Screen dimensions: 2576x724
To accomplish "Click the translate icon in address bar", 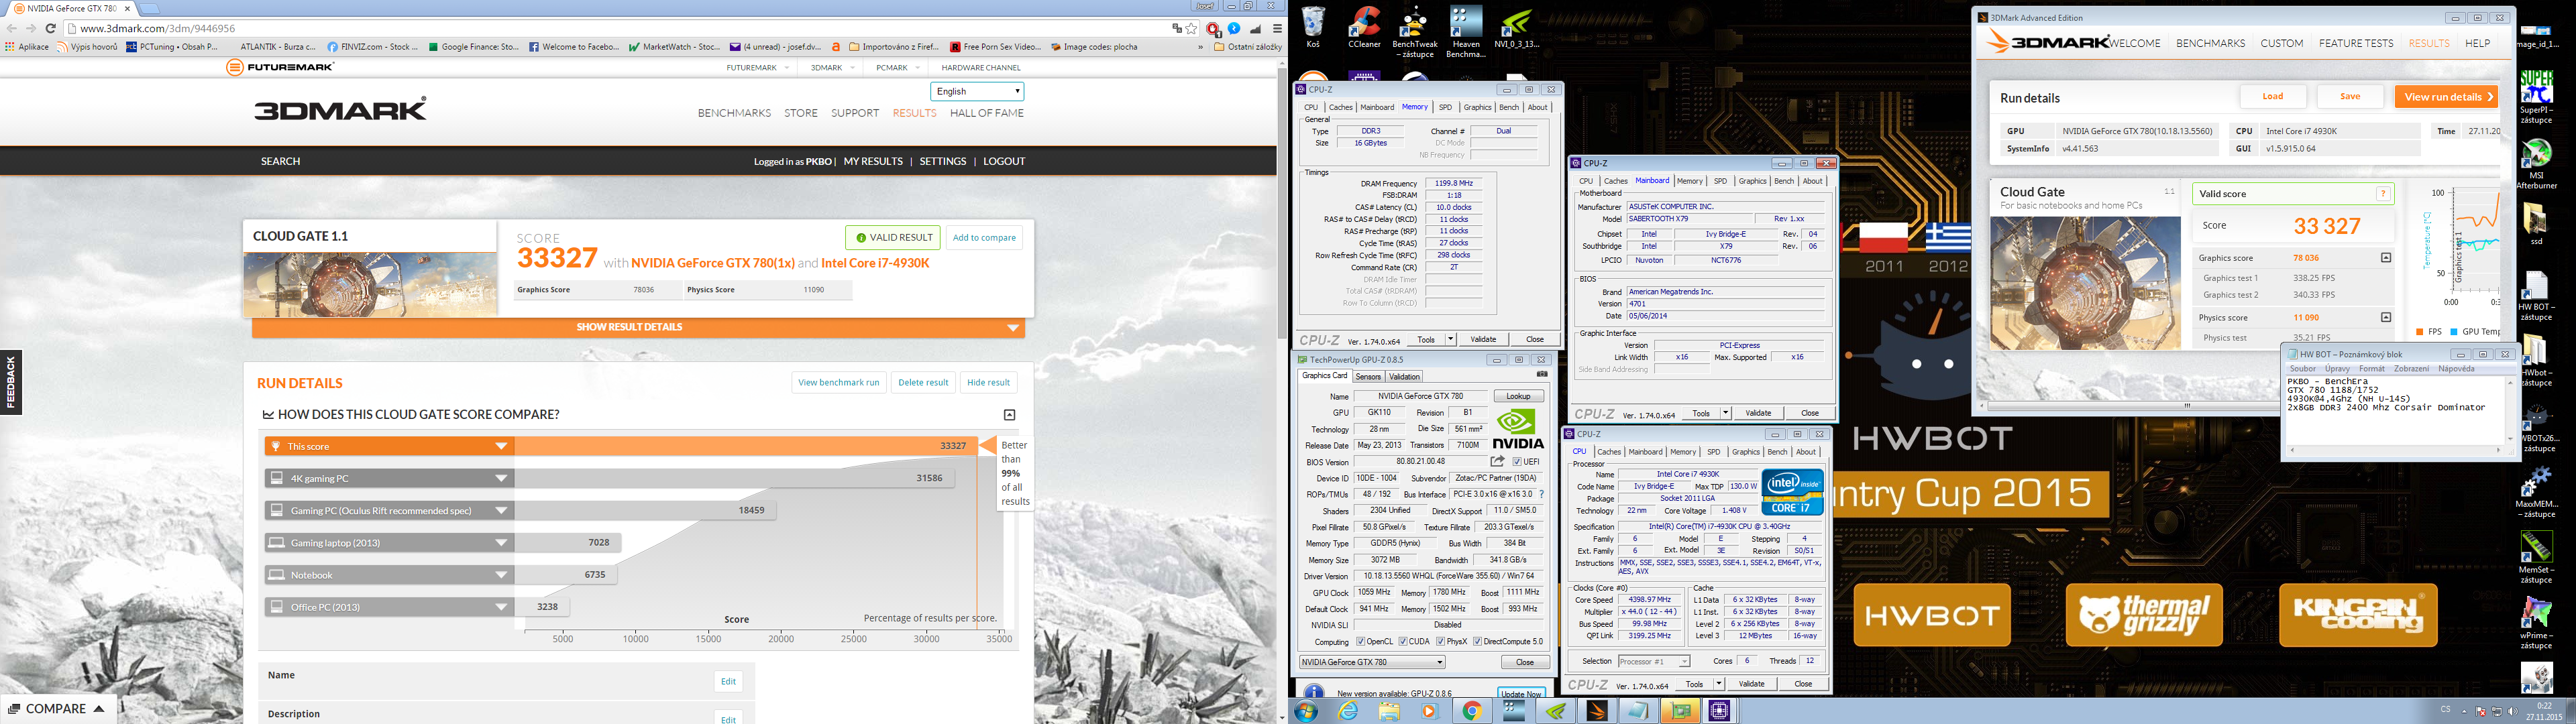I will 1177,29.
